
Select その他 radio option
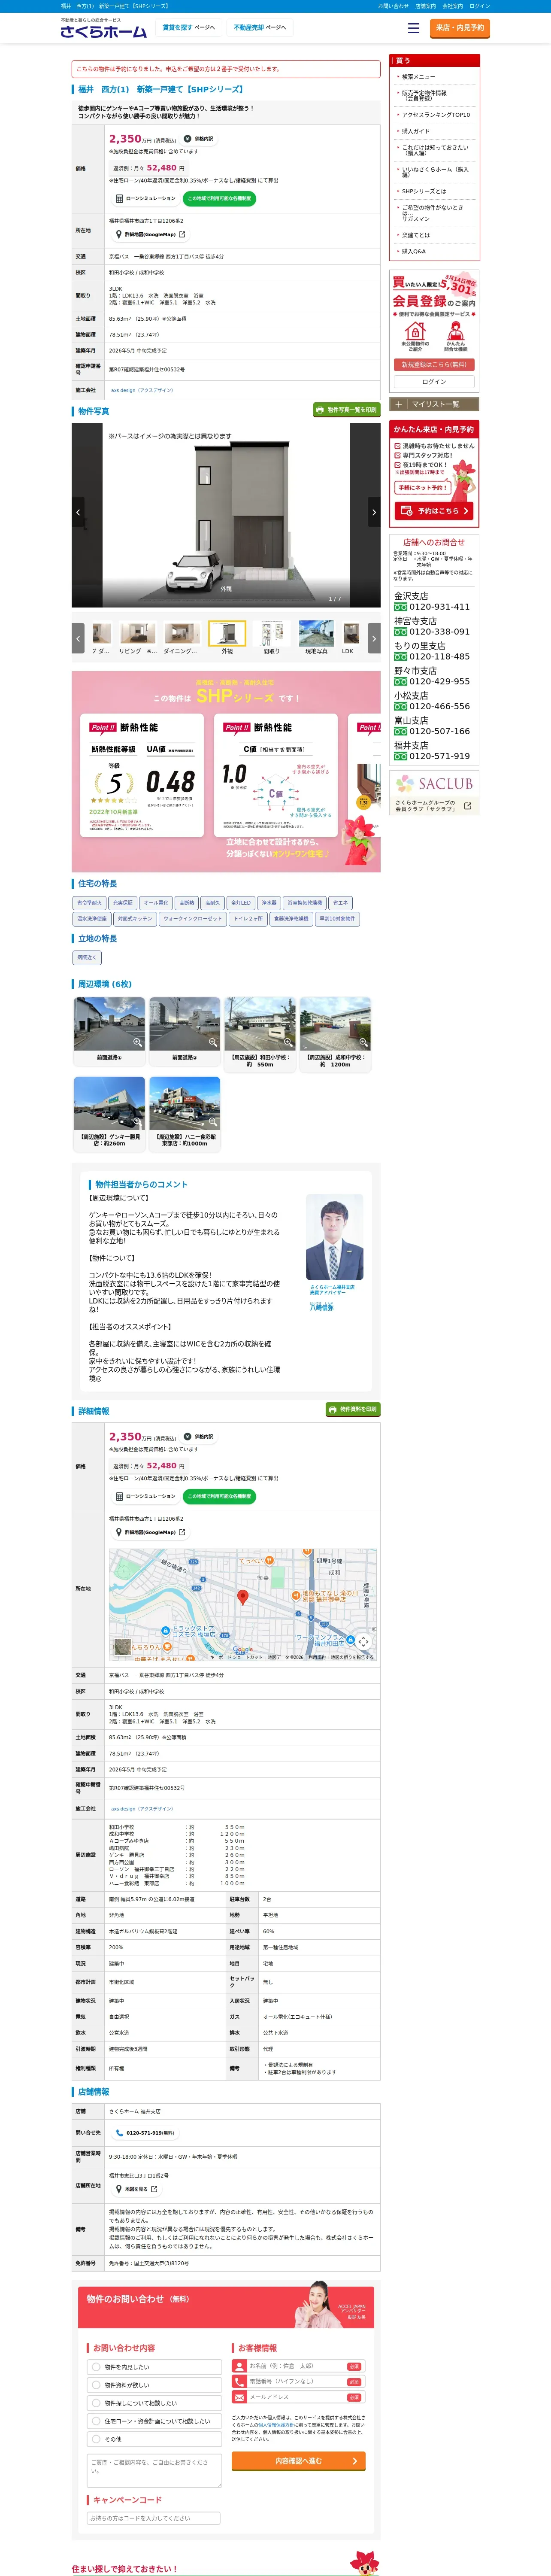(155, 2439)
